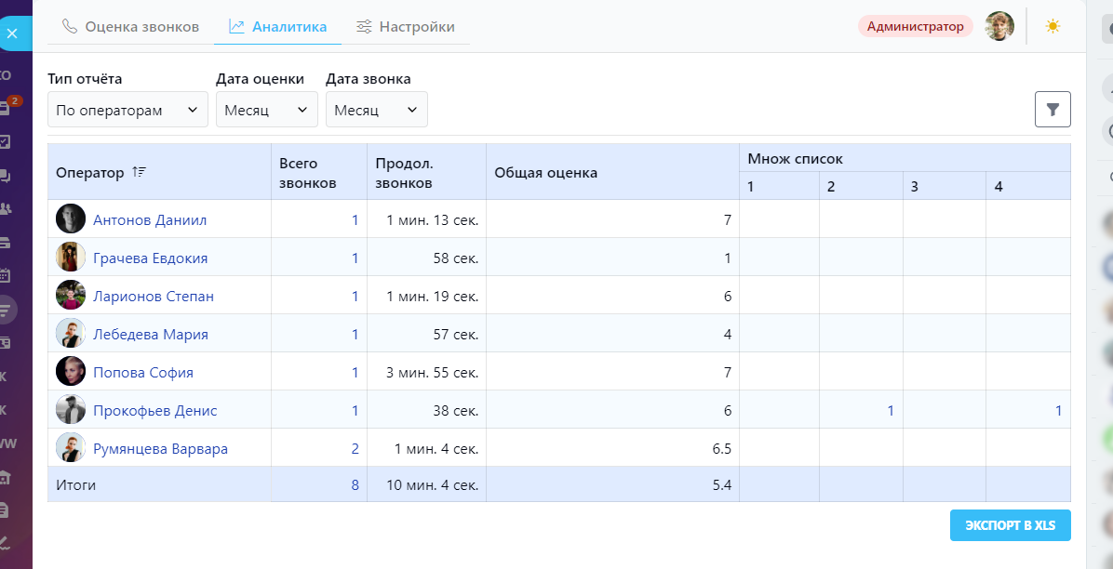
Task: Open the users group icon in sidebar
Action: 5,208
